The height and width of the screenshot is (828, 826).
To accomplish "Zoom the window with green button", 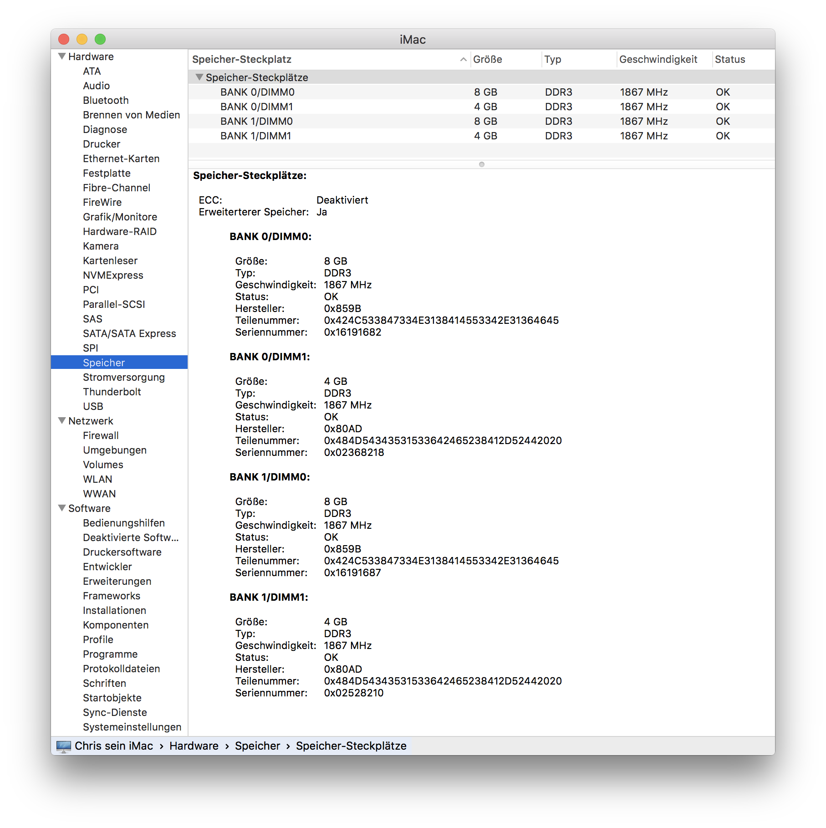I will point(100,39).
